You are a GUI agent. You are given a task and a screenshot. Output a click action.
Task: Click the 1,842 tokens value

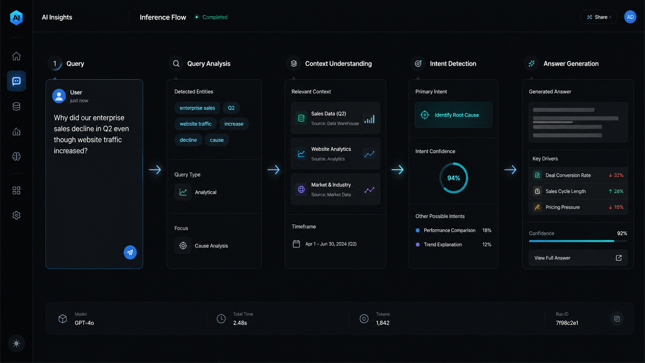(x=383, y=323)
